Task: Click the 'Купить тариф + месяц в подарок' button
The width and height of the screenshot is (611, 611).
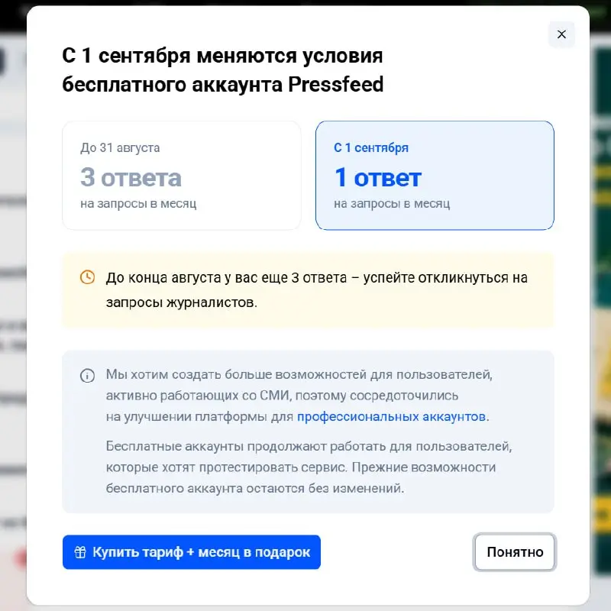Action: 192,551
